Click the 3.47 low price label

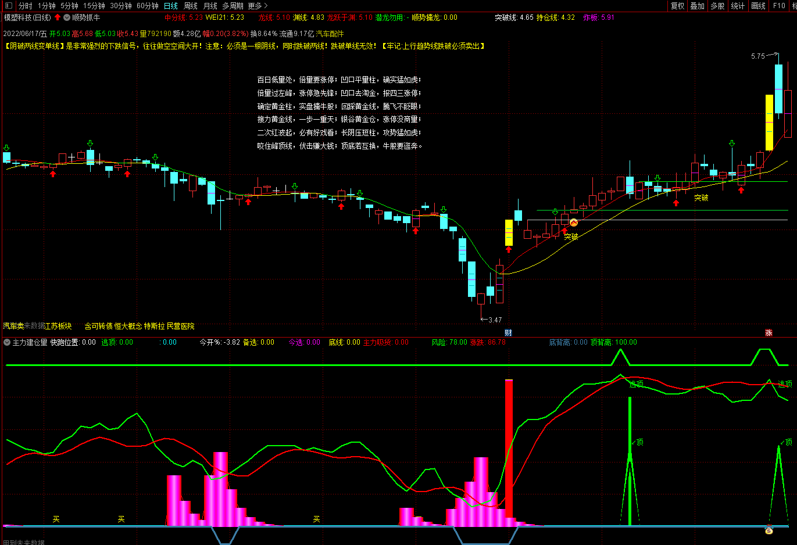coord(495,320)
